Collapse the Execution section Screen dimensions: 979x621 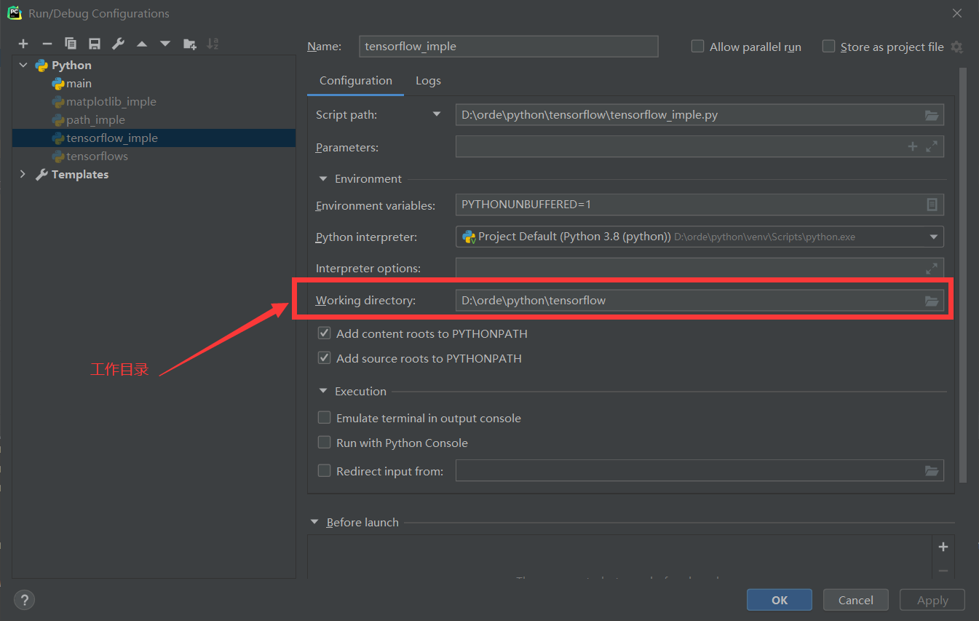pyautogui.click(x=323, y=391)
